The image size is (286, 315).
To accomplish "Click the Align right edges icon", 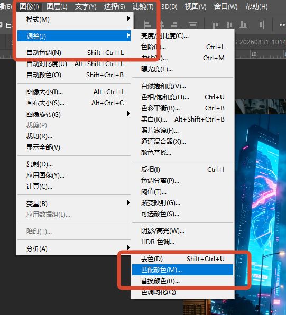I will [174, 25].
